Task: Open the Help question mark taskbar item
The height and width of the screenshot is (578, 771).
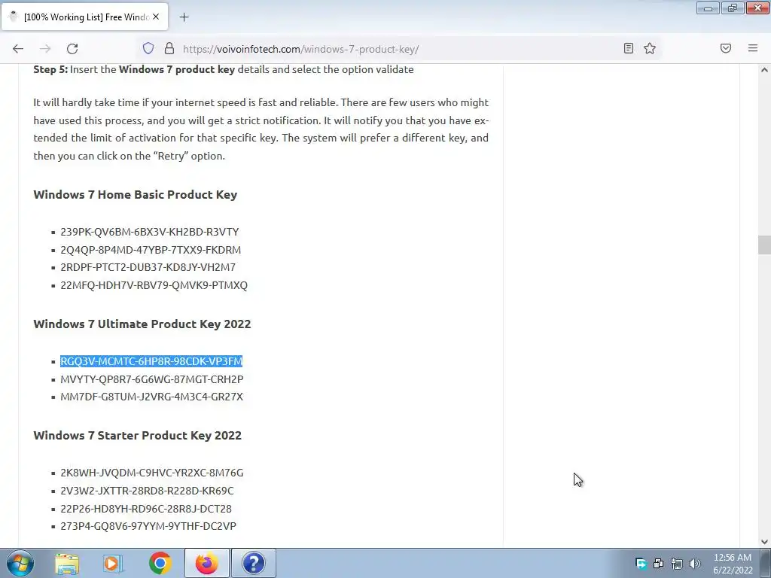Action: 254,563
